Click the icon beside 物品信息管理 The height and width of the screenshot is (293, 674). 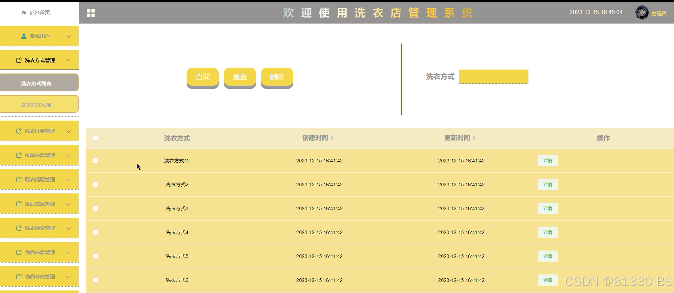(19, 252)
